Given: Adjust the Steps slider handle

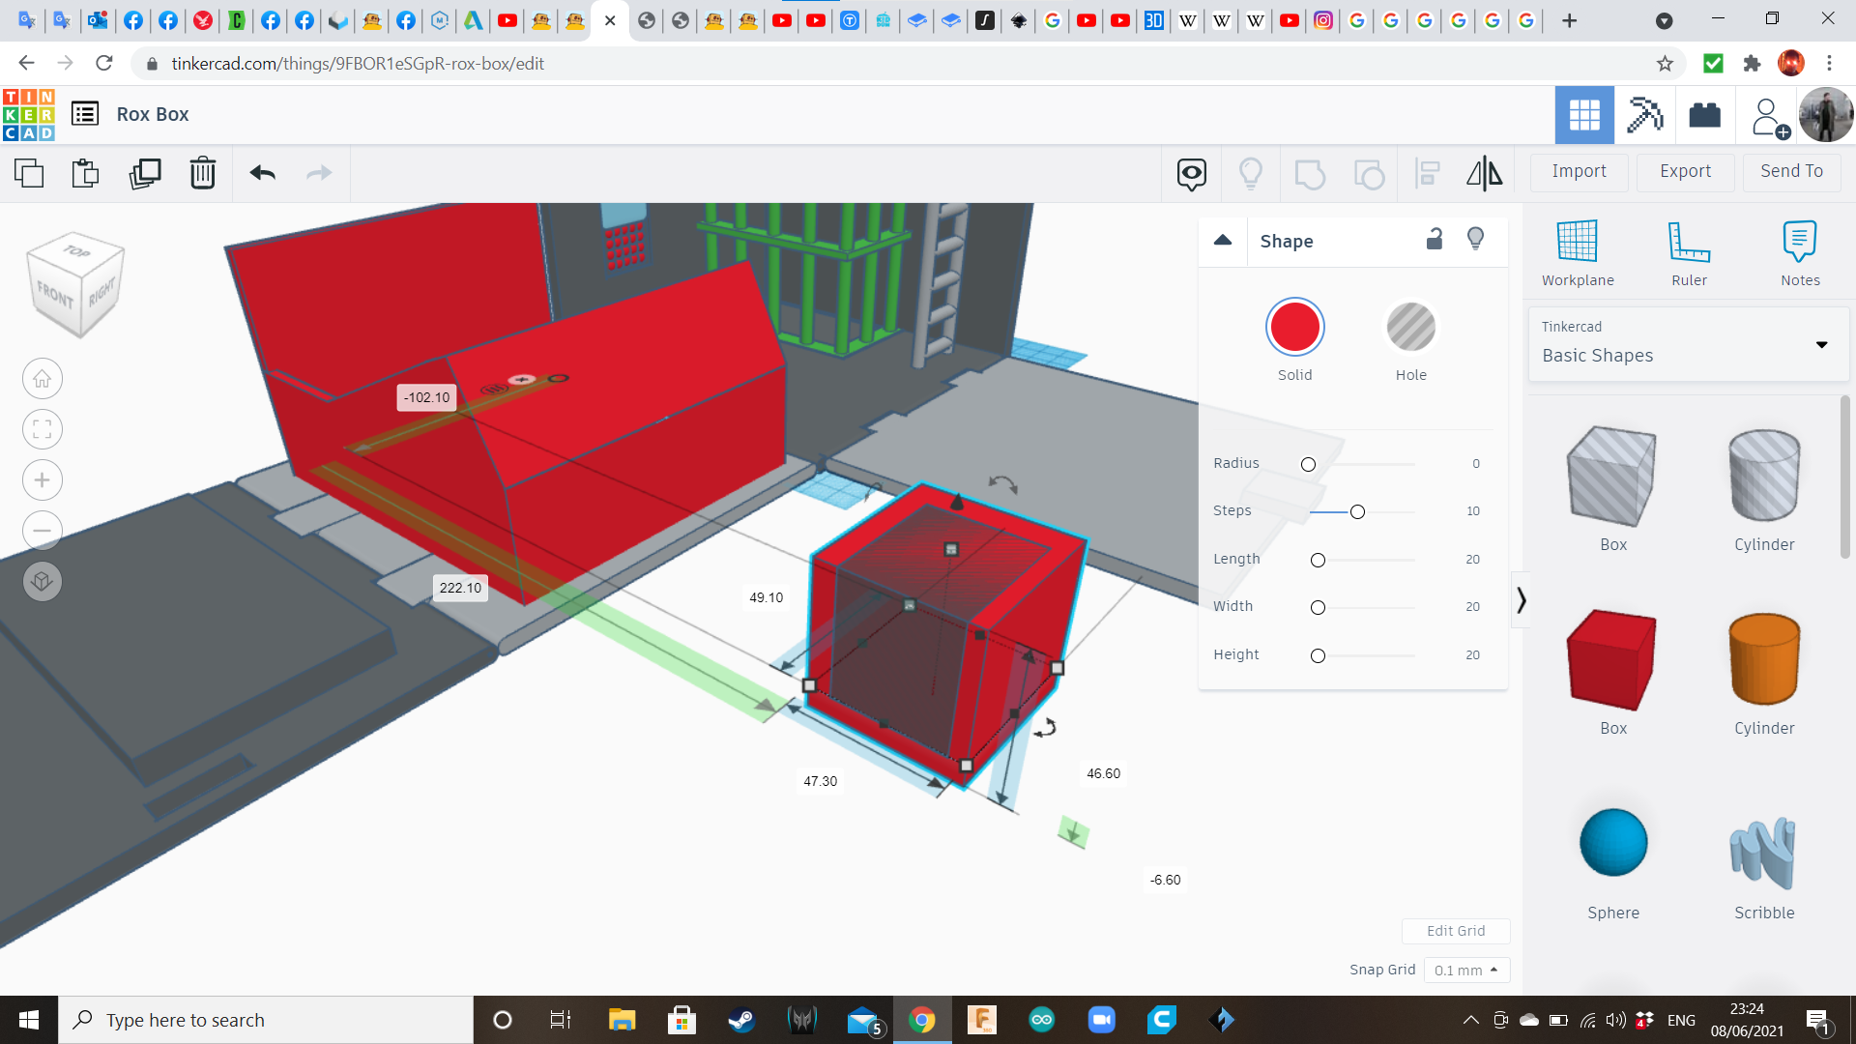Looking at the screenshot, I should (x=1357, y=511).
